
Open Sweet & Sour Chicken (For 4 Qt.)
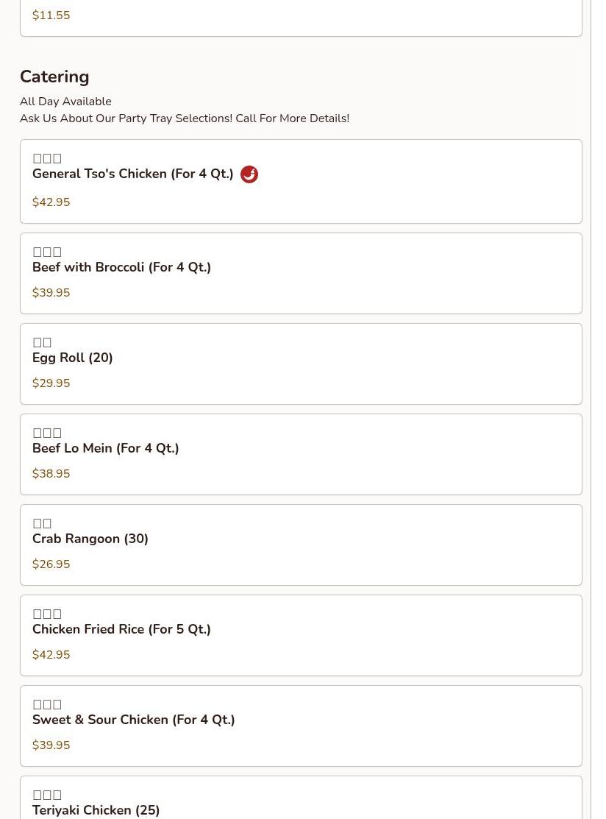coord(134,720)
